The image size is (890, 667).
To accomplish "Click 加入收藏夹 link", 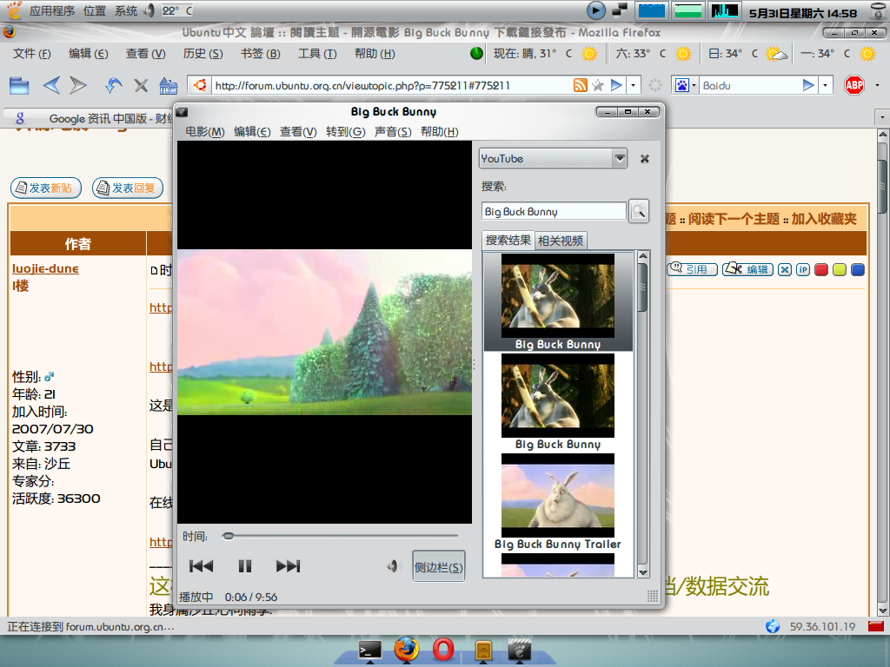I will [x=824, y=219].
